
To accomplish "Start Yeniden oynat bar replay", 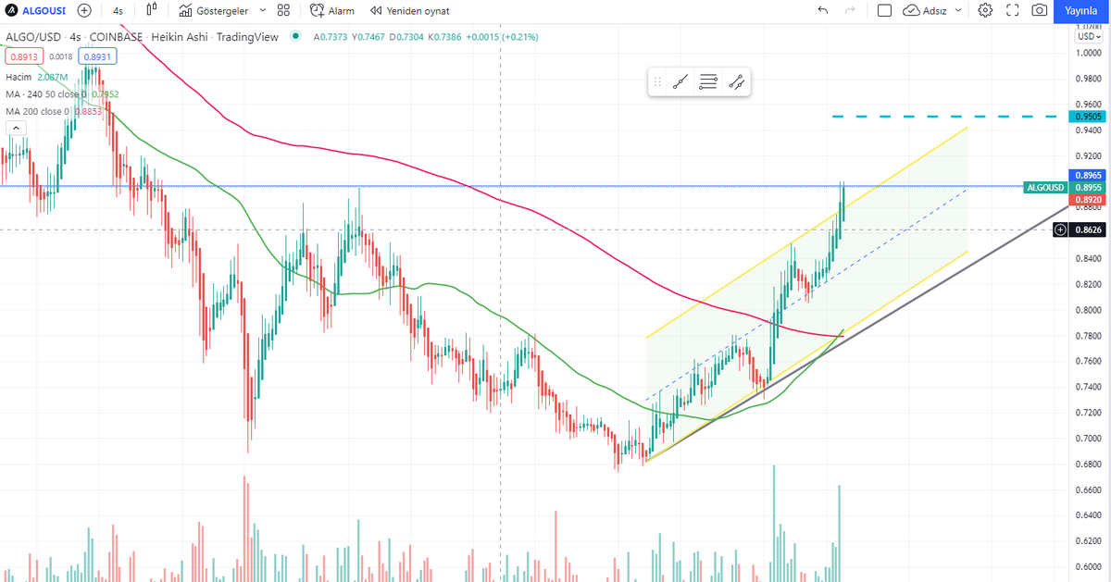I will point(409,11).
